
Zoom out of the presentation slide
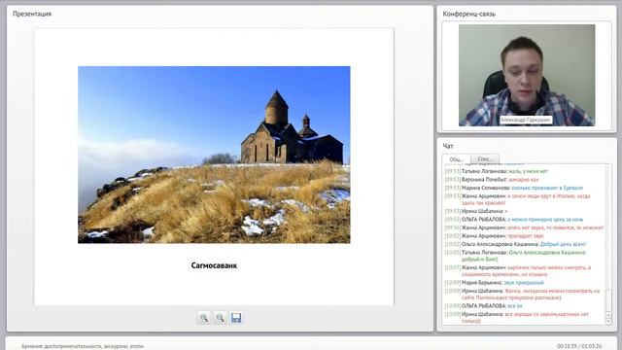point(221,318)
